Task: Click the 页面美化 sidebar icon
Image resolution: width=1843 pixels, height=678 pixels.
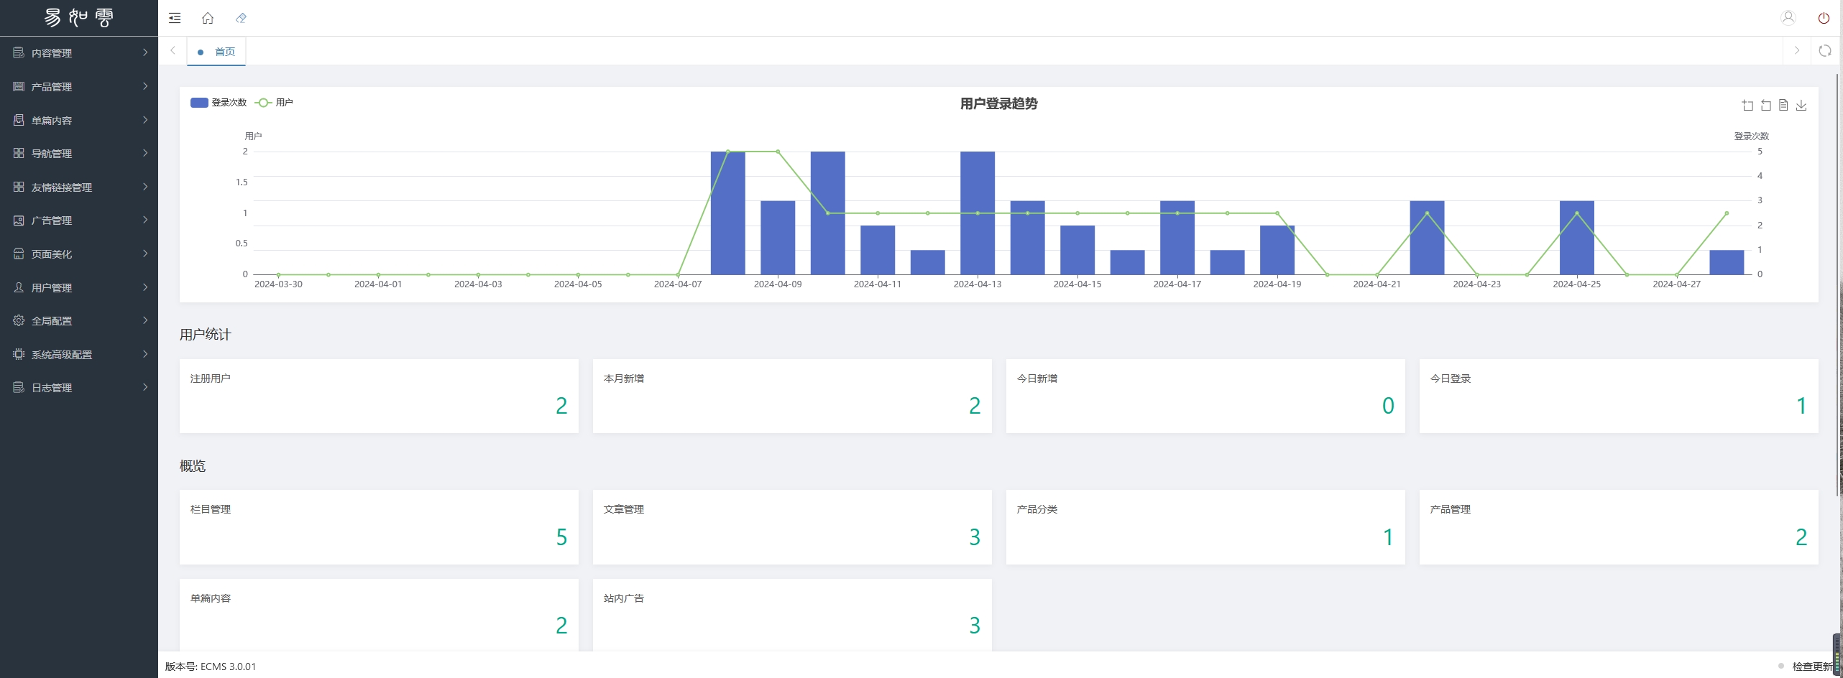Action: point(19,254)
